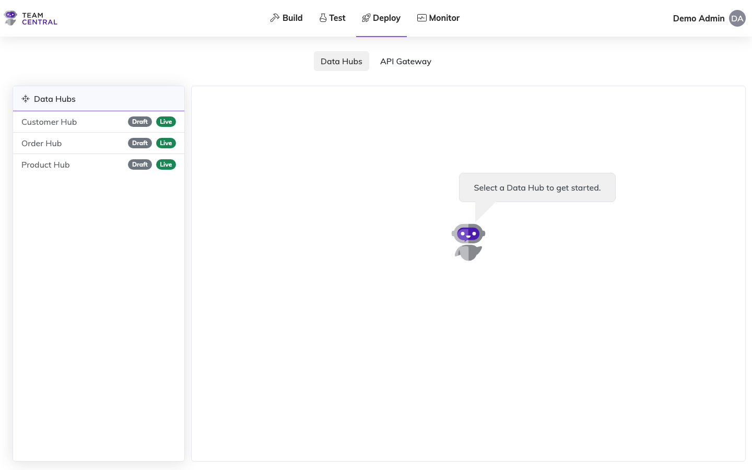Enable Live status for Customer Hub

pos(166,121)
